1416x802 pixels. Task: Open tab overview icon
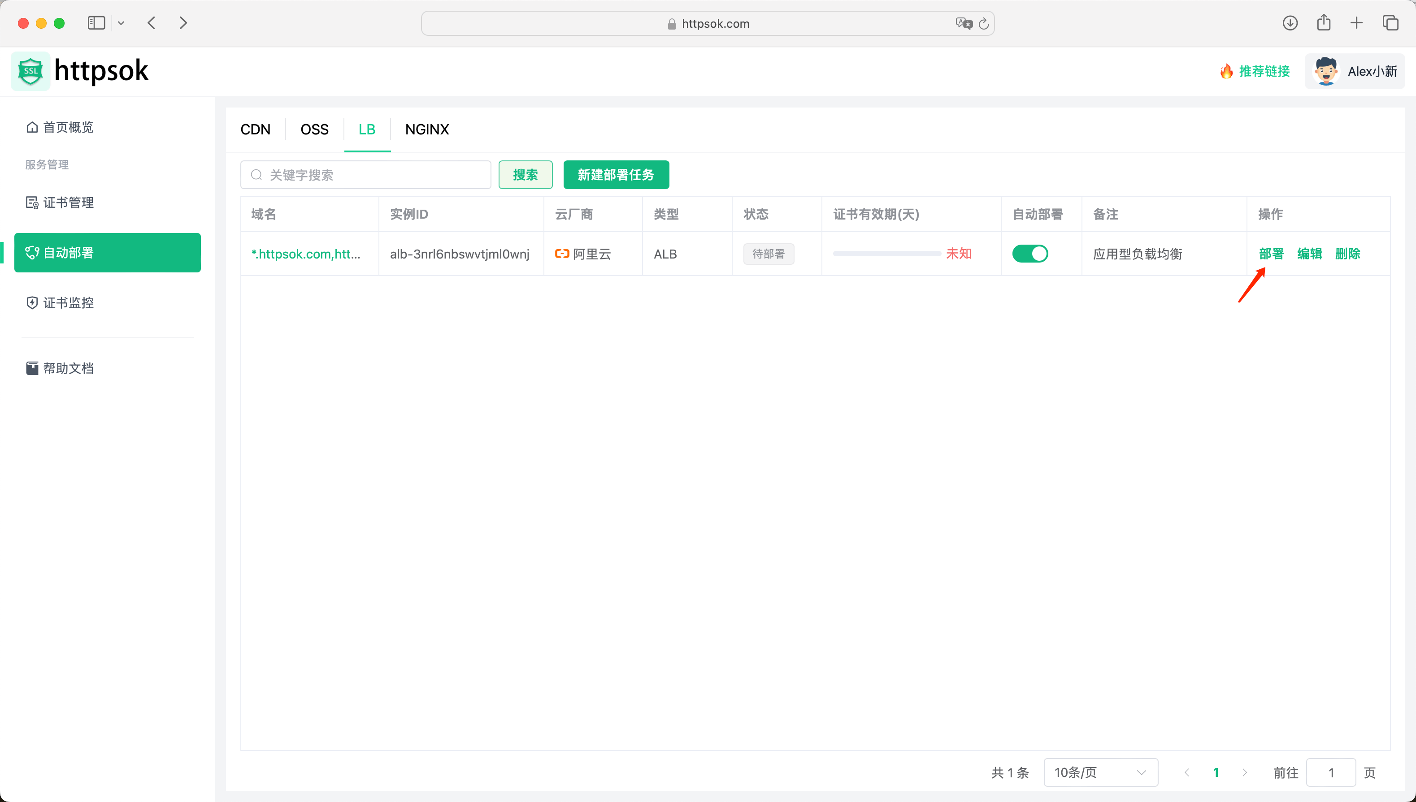point(1390,23)
